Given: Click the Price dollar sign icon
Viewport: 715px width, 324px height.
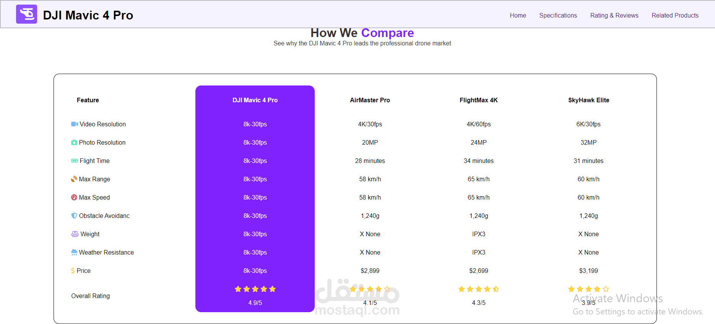Looking at the screenshot, I should click(x=73, y=271).
